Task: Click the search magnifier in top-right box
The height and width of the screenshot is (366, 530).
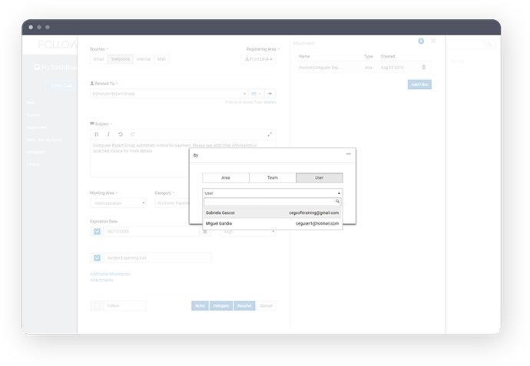Action: pyautogui.click(x=489, y=45)
